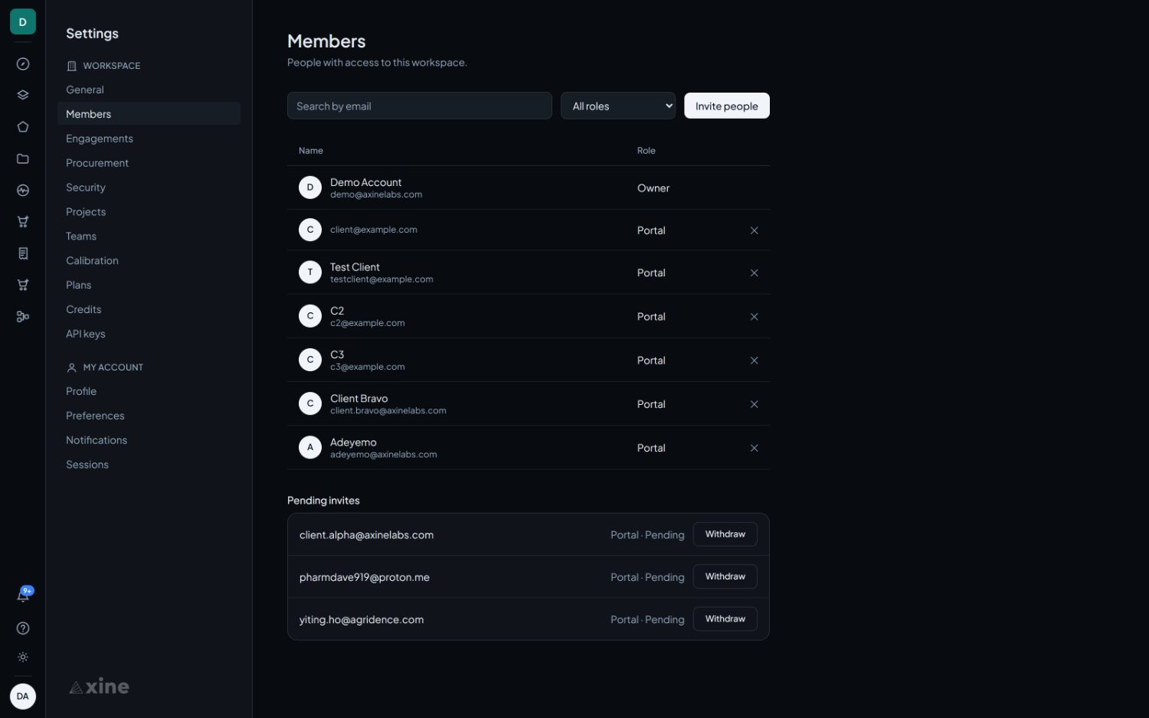Image resolution: width=1149 pixels, height=718 pixels.
Task: Open the Security settings page
Action: (x=149, y=188)
